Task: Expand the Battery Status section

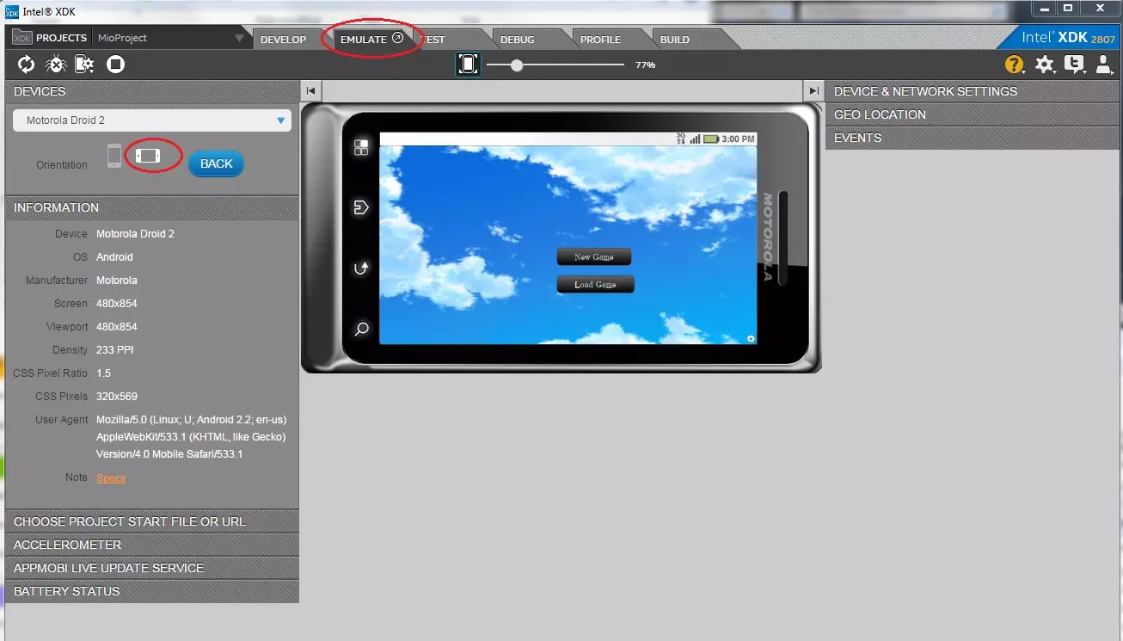Action: pyautogui.click(x=152, y=591)
